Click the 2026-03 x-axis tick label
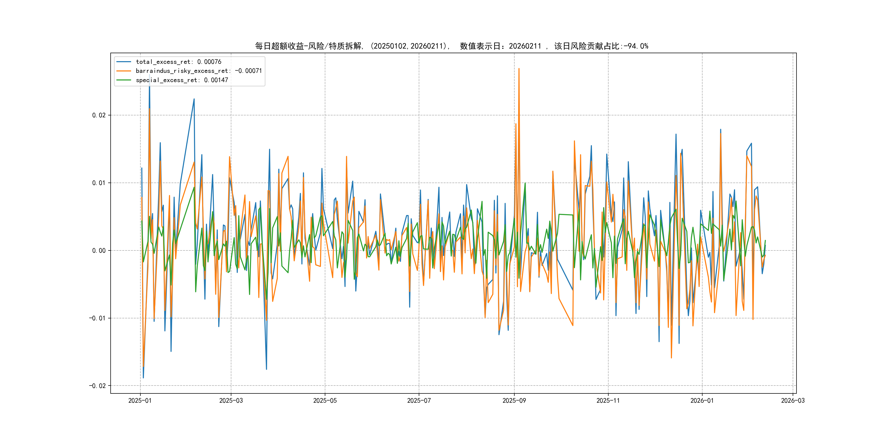 (793, 401)
